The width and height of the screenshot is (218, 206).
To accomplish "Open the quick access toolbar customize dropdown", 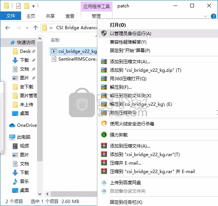I will pyautogui.click(x=33, y=6).
